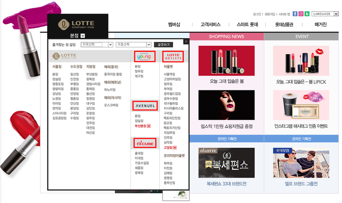Click the elCUBE logo
The image size is (342, 203).
[145, 143]
